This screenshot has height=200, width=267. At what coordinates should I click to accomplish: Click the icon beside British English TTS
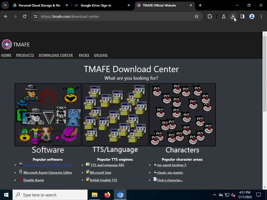[x=88, y=179]
